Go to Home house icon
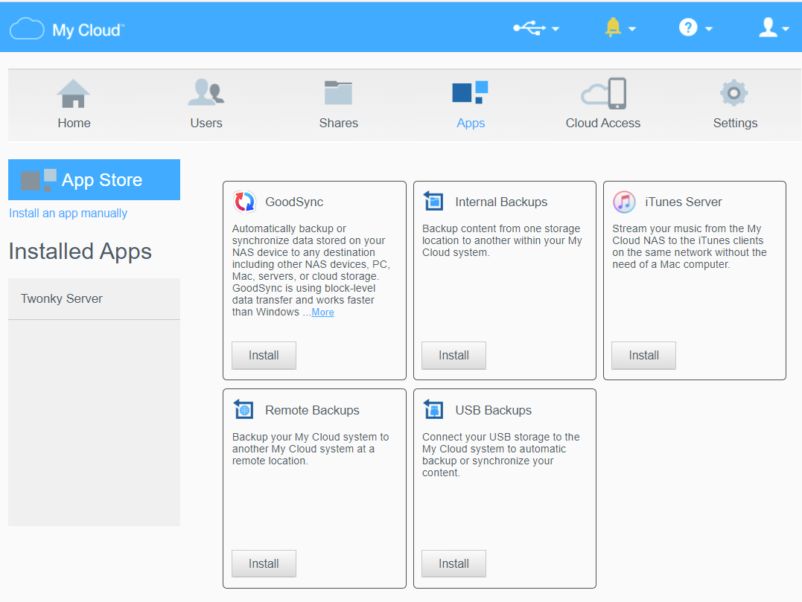 click(x=73, y=94)
